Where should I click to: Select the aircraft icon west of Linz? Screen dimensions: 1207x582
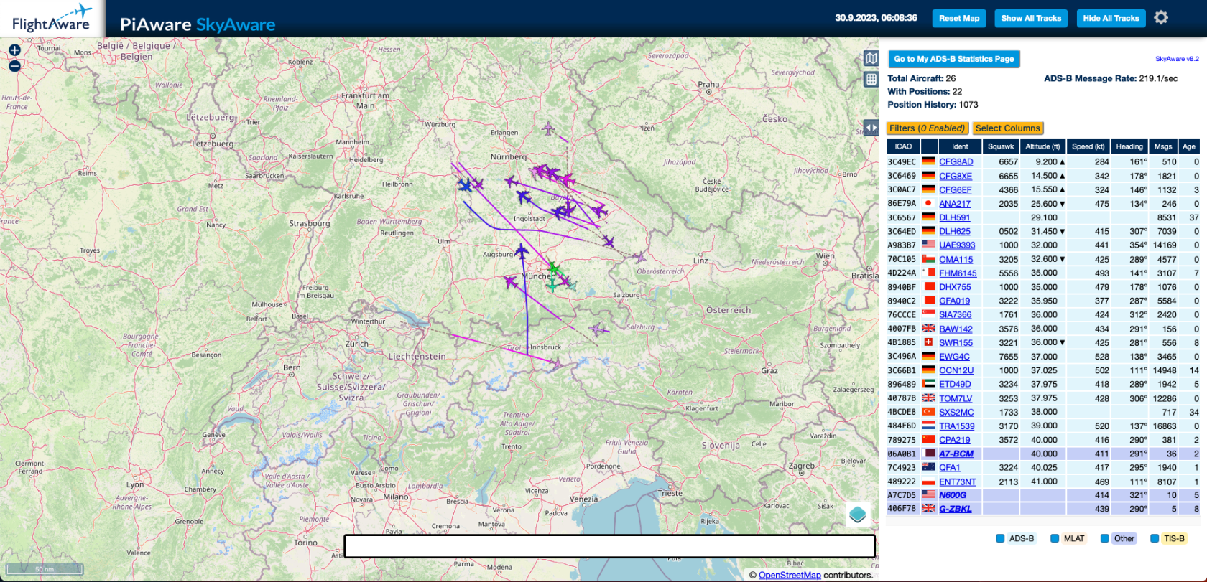638,256
